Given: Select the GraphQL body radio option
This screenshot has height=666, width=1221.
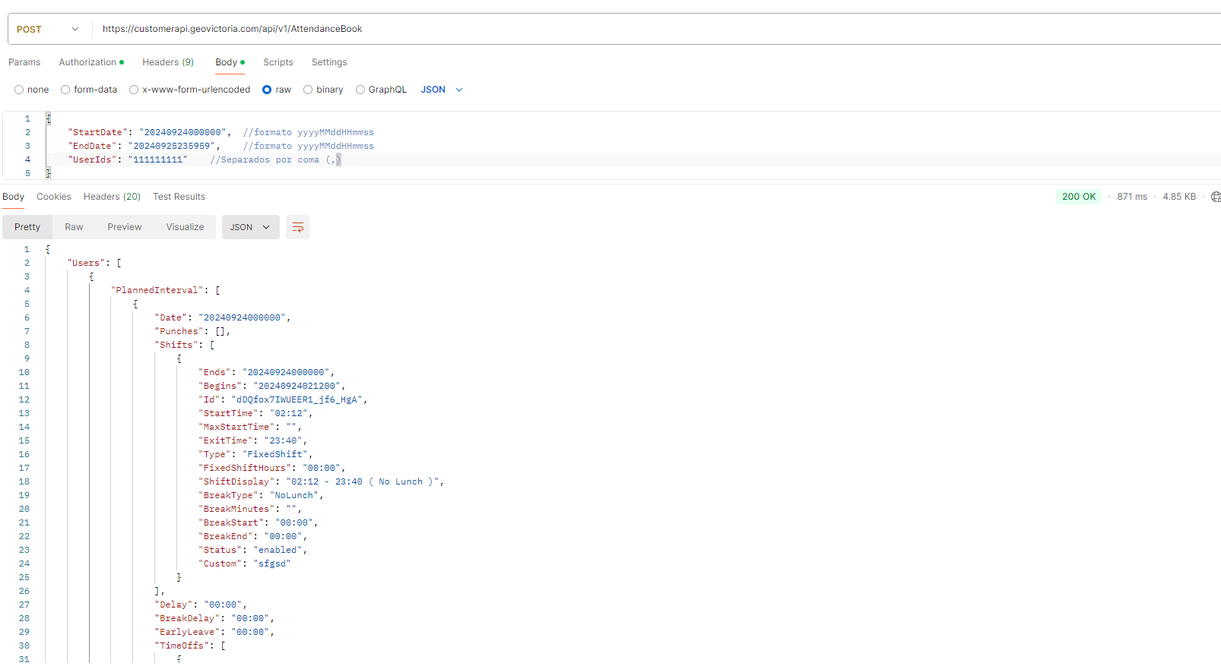Looking at the screenshot, I should 360,90.
